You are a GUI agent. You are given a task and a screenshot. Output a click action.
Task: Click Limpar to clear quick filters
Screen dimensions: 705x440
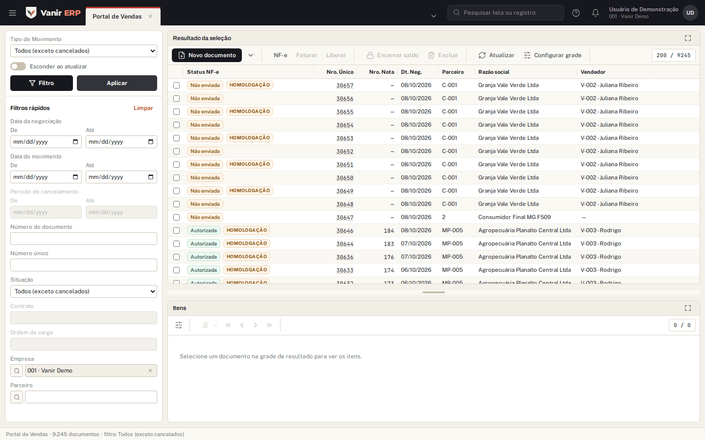point(143,108)
